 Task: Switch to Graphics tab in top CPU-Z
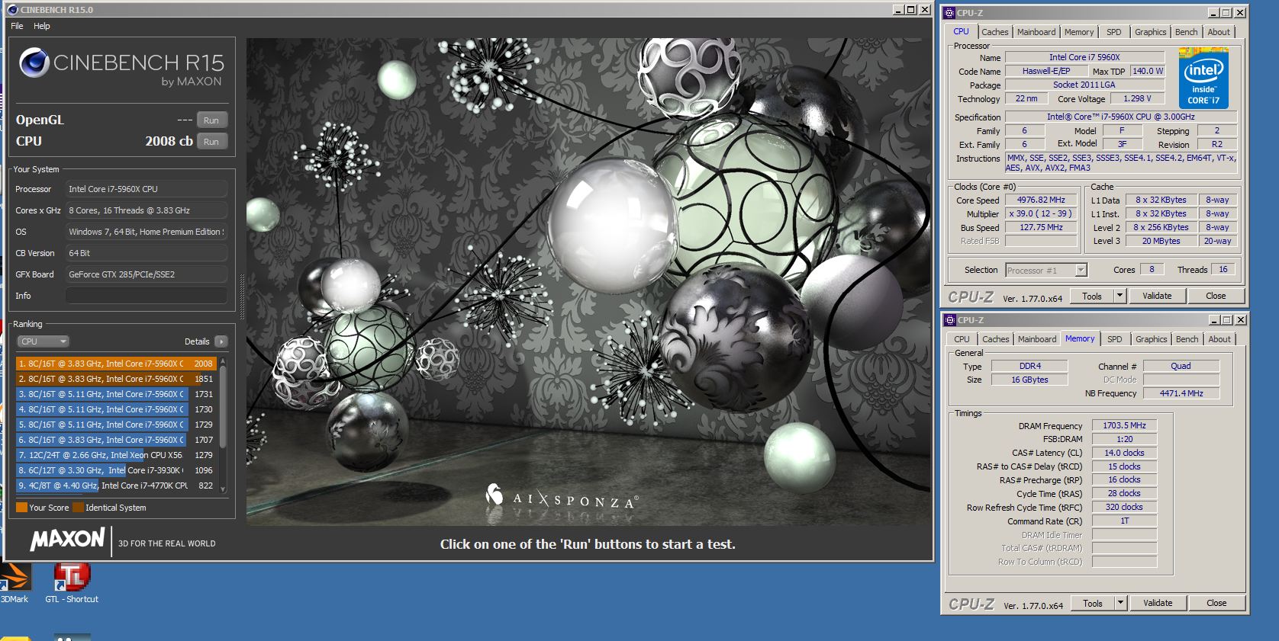1150,32
